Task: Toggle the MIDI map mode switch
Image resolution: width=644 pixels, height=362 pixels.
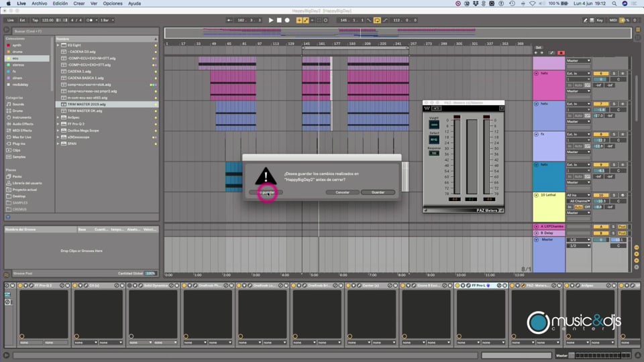Action: coord(612,20)
